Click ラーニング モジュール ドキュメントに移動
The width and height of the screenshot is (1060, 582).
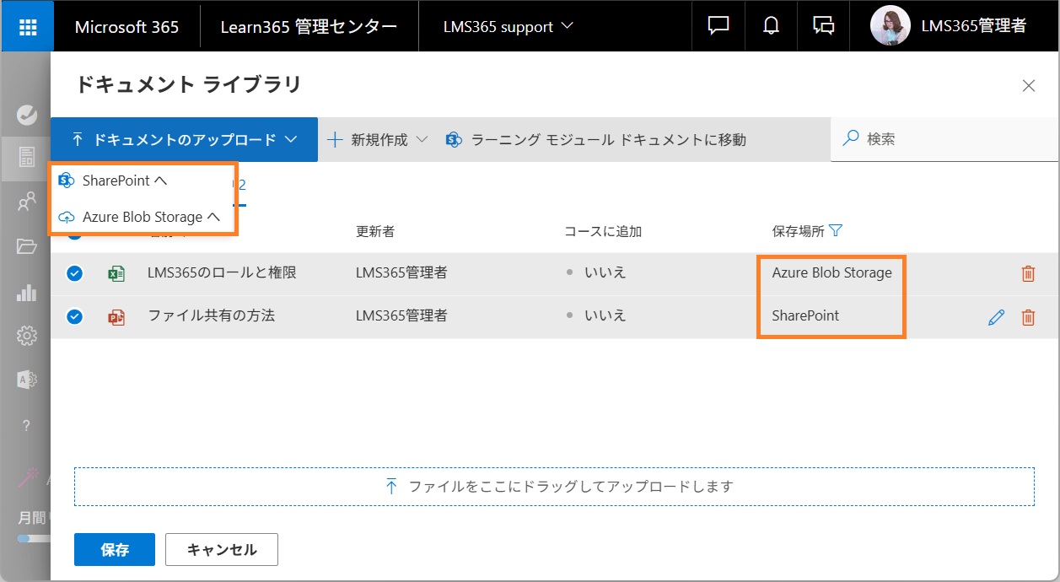tap(597, 139)
